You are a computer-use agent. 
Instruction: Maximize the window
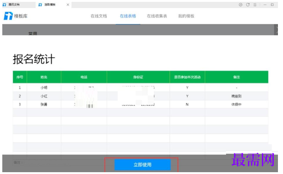pyautogui.click(x=272, y=5)
